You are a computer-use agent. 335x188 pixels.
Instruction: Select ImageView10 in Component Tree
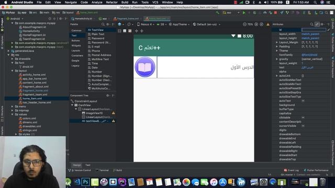(x=94, y=113)
